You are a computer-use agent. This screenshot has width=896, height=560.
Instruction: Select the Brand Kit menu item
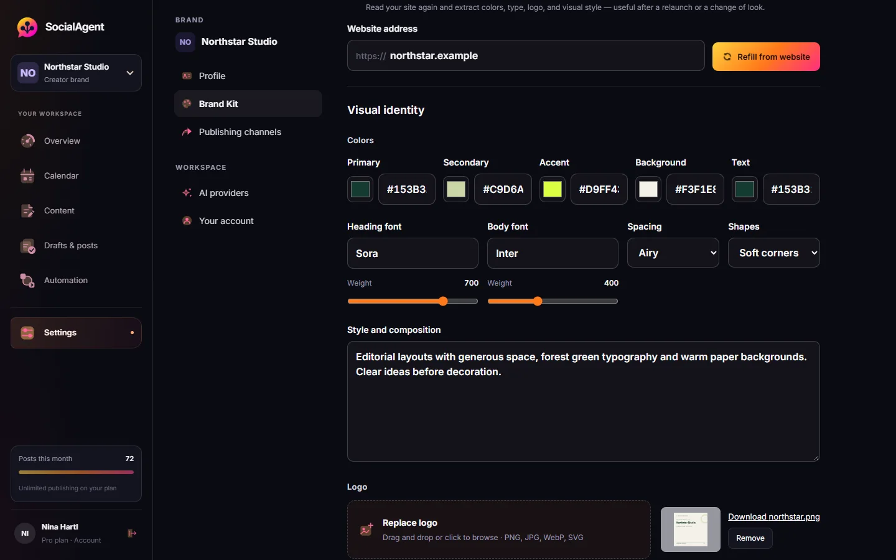coord(248,104)
